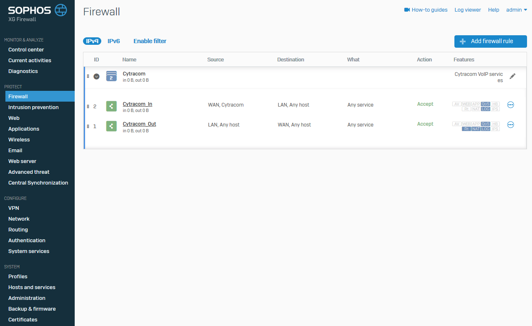Screen dimensions: 532x326
Task: Switch to the IPv6 tab
Action: click(x=114, y=41)
